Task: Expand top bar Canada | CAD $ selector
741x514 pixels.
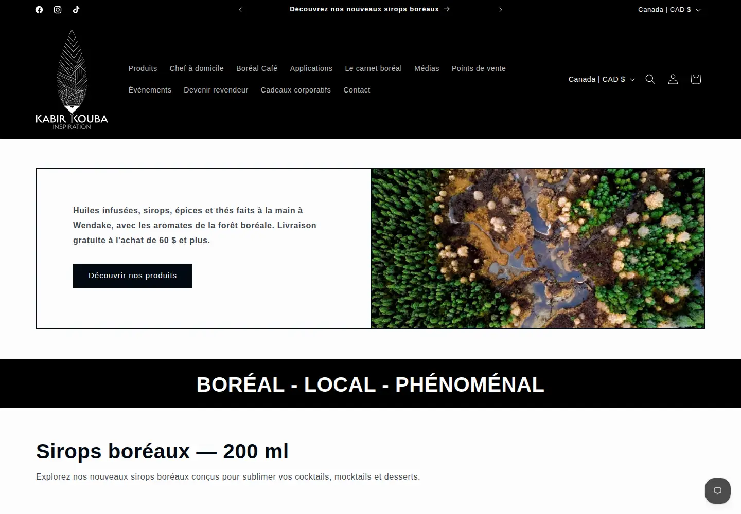Action: click(669, 10)
